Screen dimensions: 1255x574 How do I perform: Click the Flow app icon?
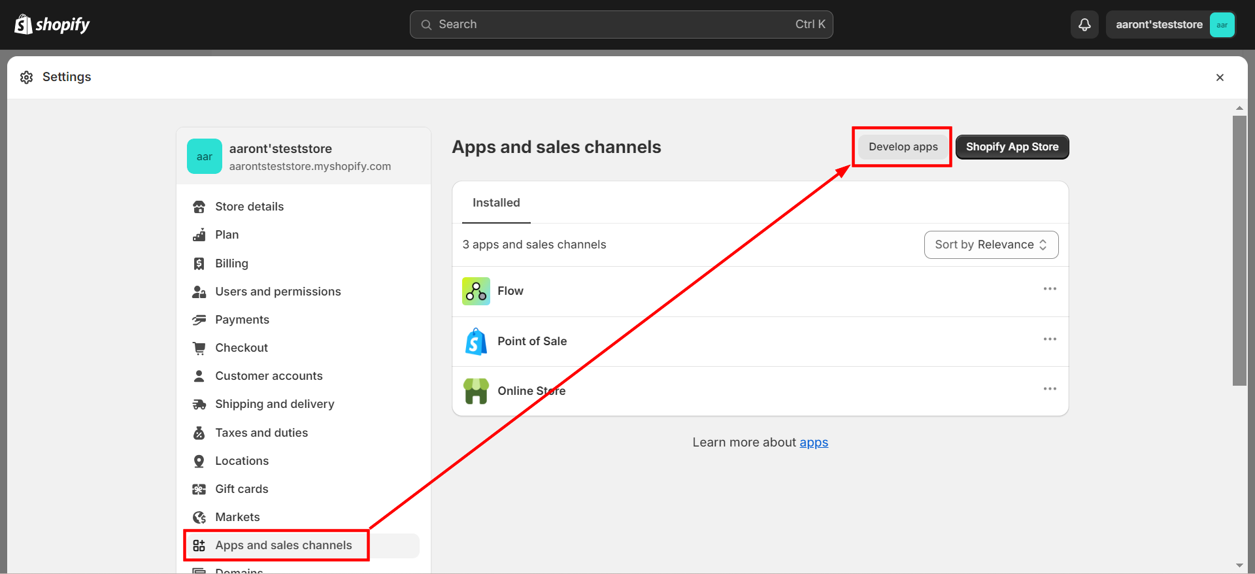point(476,291)
